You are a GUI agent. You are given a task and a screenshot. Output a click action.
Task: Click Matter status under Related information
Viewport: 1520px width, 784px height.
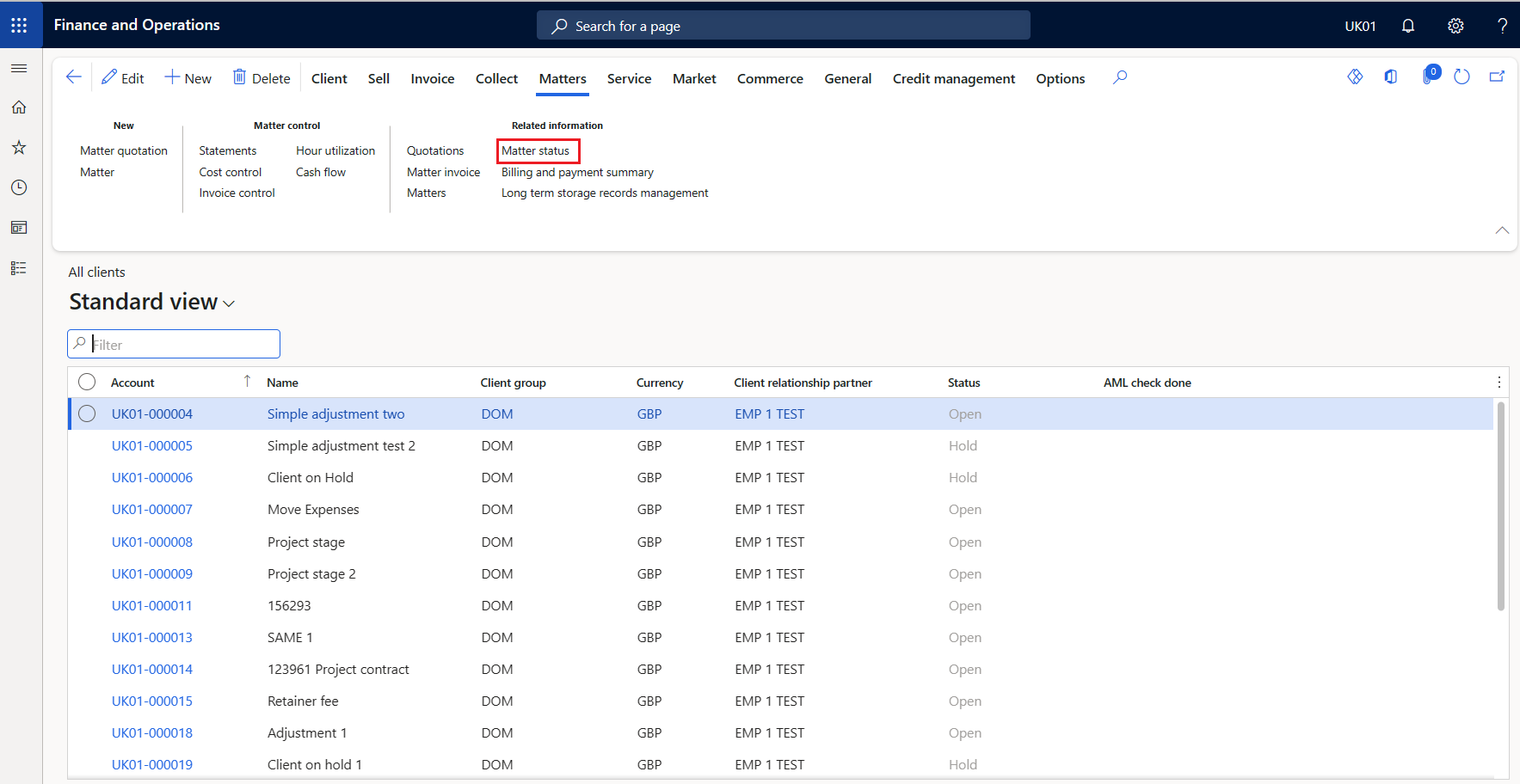point(536,150)
